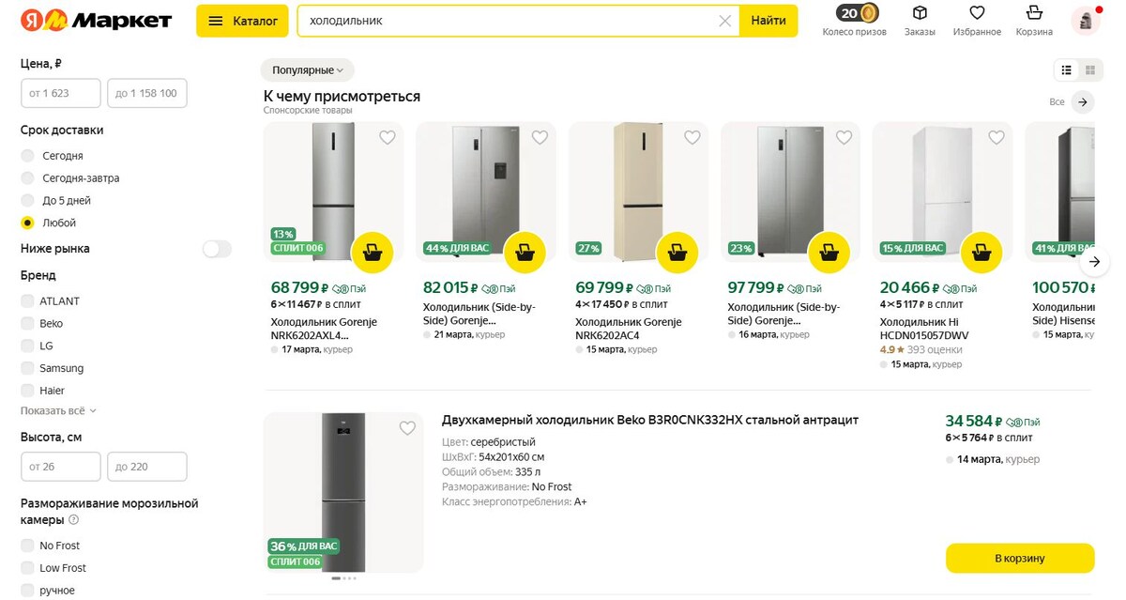This screenshot has height=600, width=1126.
Task: Click the minimum price input field
Action: coord(61,93)
